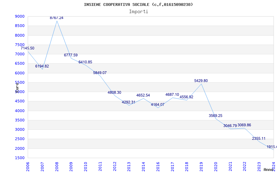Click the 6777.59 data label
This screenshot has width=277, height=173.
[x=71, y=55]
